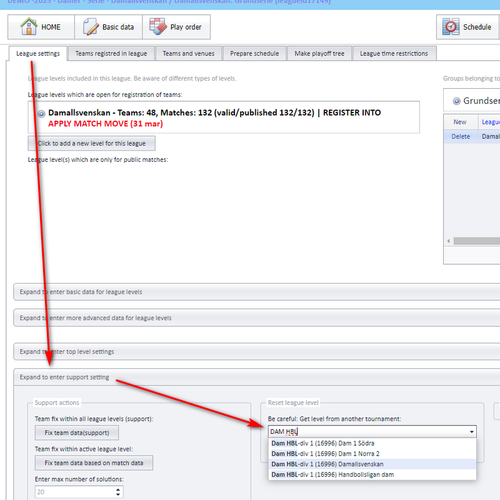
Task: Pick Handbollsligan dam from dropdown list
Action: coord(372,474)
